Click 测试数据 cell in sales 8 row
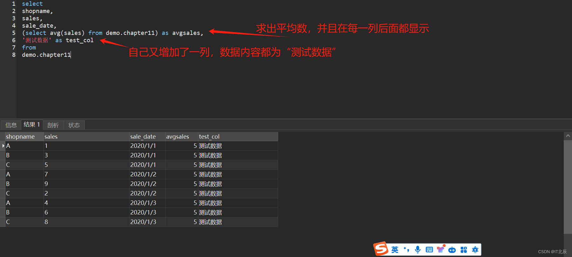This screenshot has width=572, height=257. pyautogui.click(x=238, y=222)
